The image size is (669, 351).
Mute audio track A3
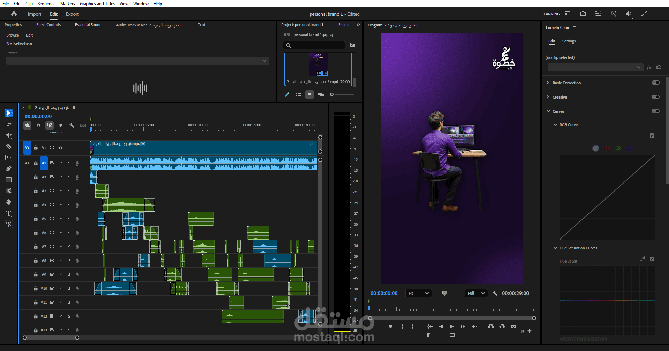click(61, 191)
